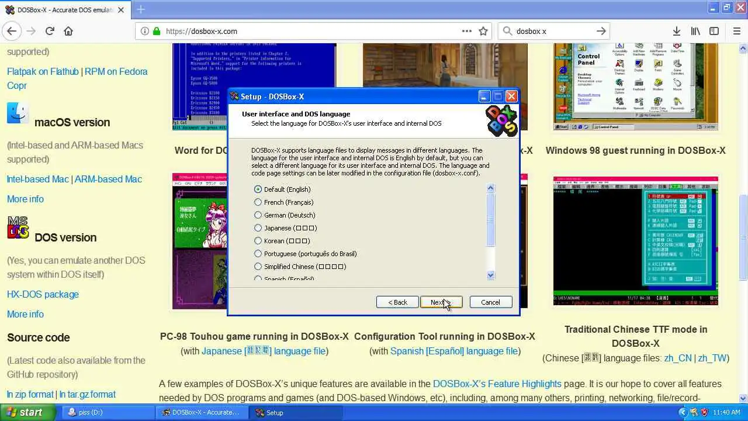Select the DOSBox-X browser tab
The width and height of the screenshot is (748, 421).
65,10
